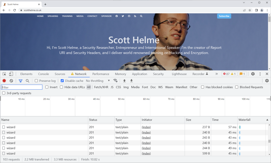This screenshot has height=163, width=271.
Task: Switch to the Console panel
Action: click(x=43, y=74)
